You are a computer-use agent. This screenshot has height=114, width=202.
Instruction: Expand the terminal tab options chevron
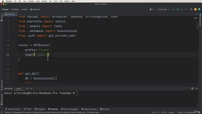[x=31, y=88]
